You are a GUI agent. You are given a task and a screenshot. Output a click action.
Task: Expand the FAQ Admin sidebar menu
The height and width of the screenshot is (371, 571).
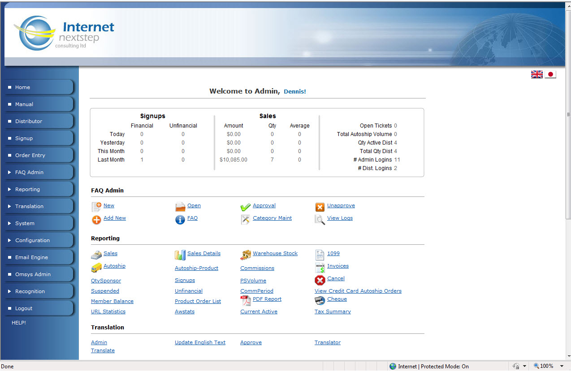pyautogui.click(x=29, y=172)
